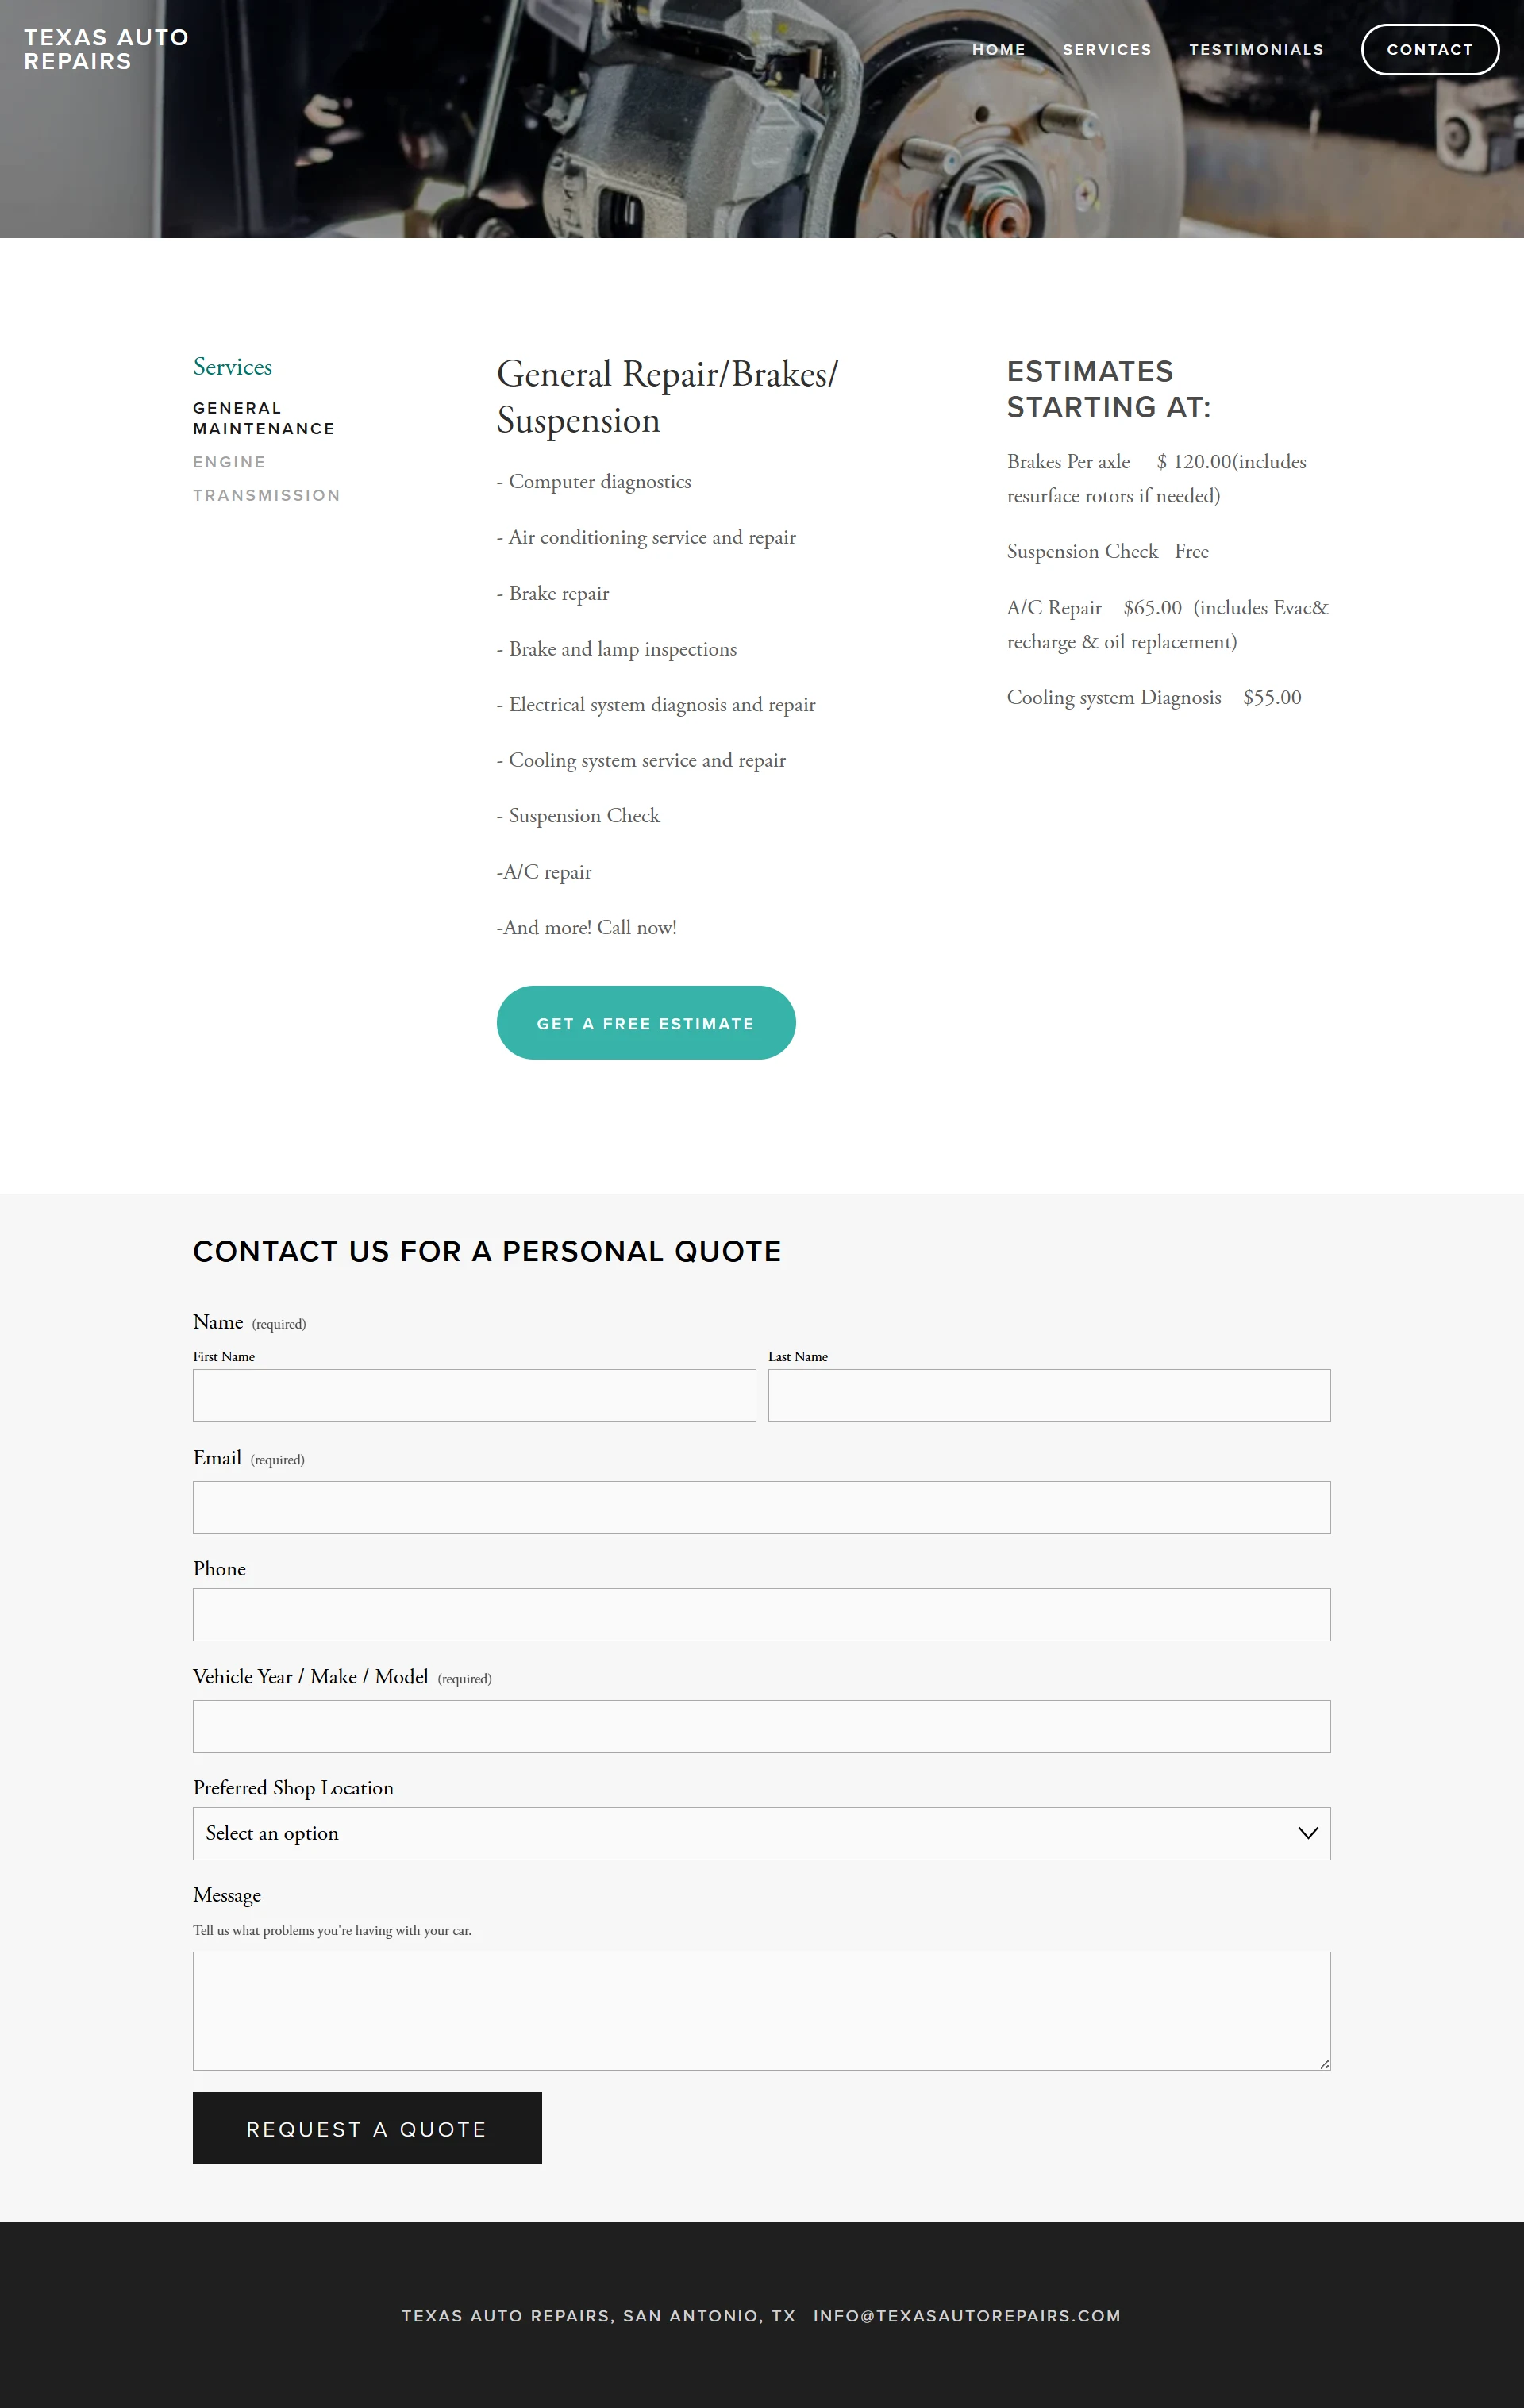Viewport: 1524px width, 2408px height.
Task: Click into the Email input box
Action: coord(761,1507)
